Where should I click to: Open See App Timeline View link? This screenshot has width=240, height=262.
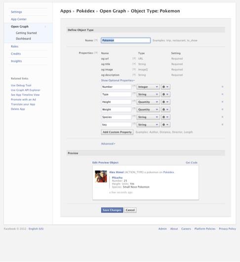point(25,95)
